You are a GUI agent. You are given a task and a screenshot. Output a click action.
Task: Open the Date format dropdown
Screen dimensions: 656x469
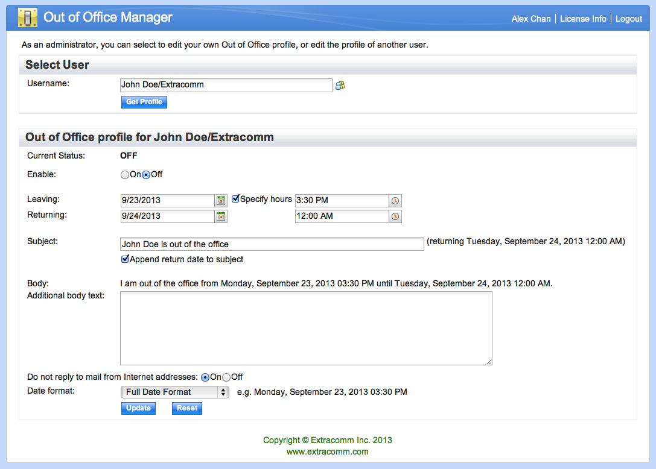(174, 392)
